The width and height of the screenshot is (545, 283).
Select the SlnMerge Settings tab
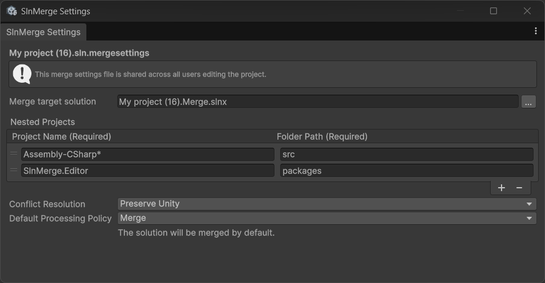tap(43, 32)
